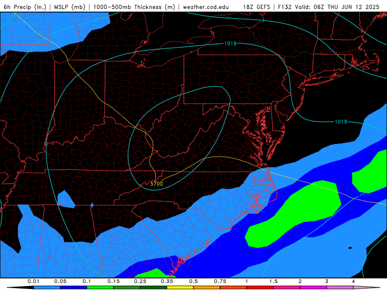
Task: Click the legend value 4
Action: point(354,281)
